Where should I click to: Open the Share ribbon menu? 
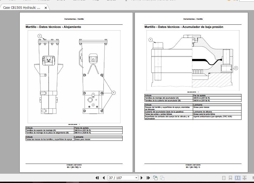(61, 1)
